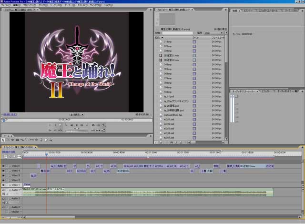305x224 pixels.
Task: Select the Hand tool in Tools panel
Action: pyautogui.click(x=46, y=140)
